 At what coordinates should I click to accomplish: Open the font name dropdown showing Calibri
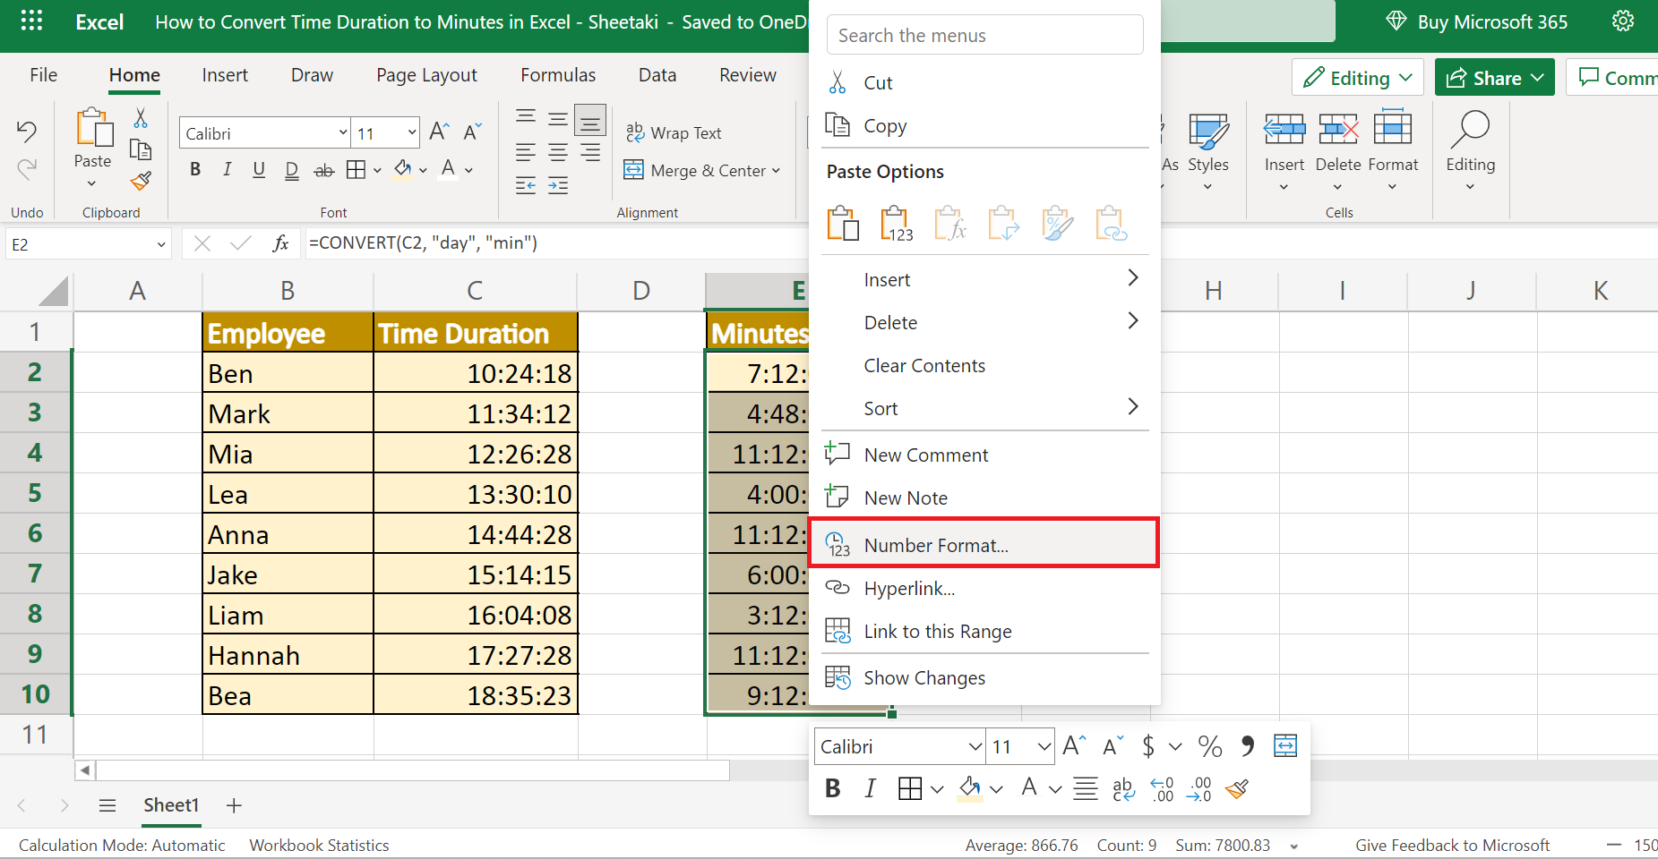342,133
